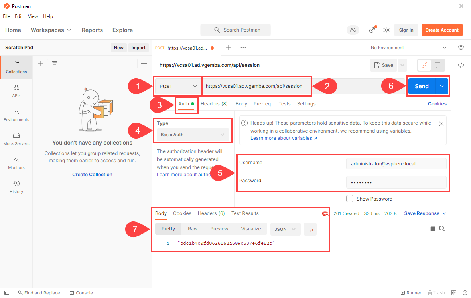Expand the Send button arrow options
The image size is (471, 298).
tap(442, 86)
